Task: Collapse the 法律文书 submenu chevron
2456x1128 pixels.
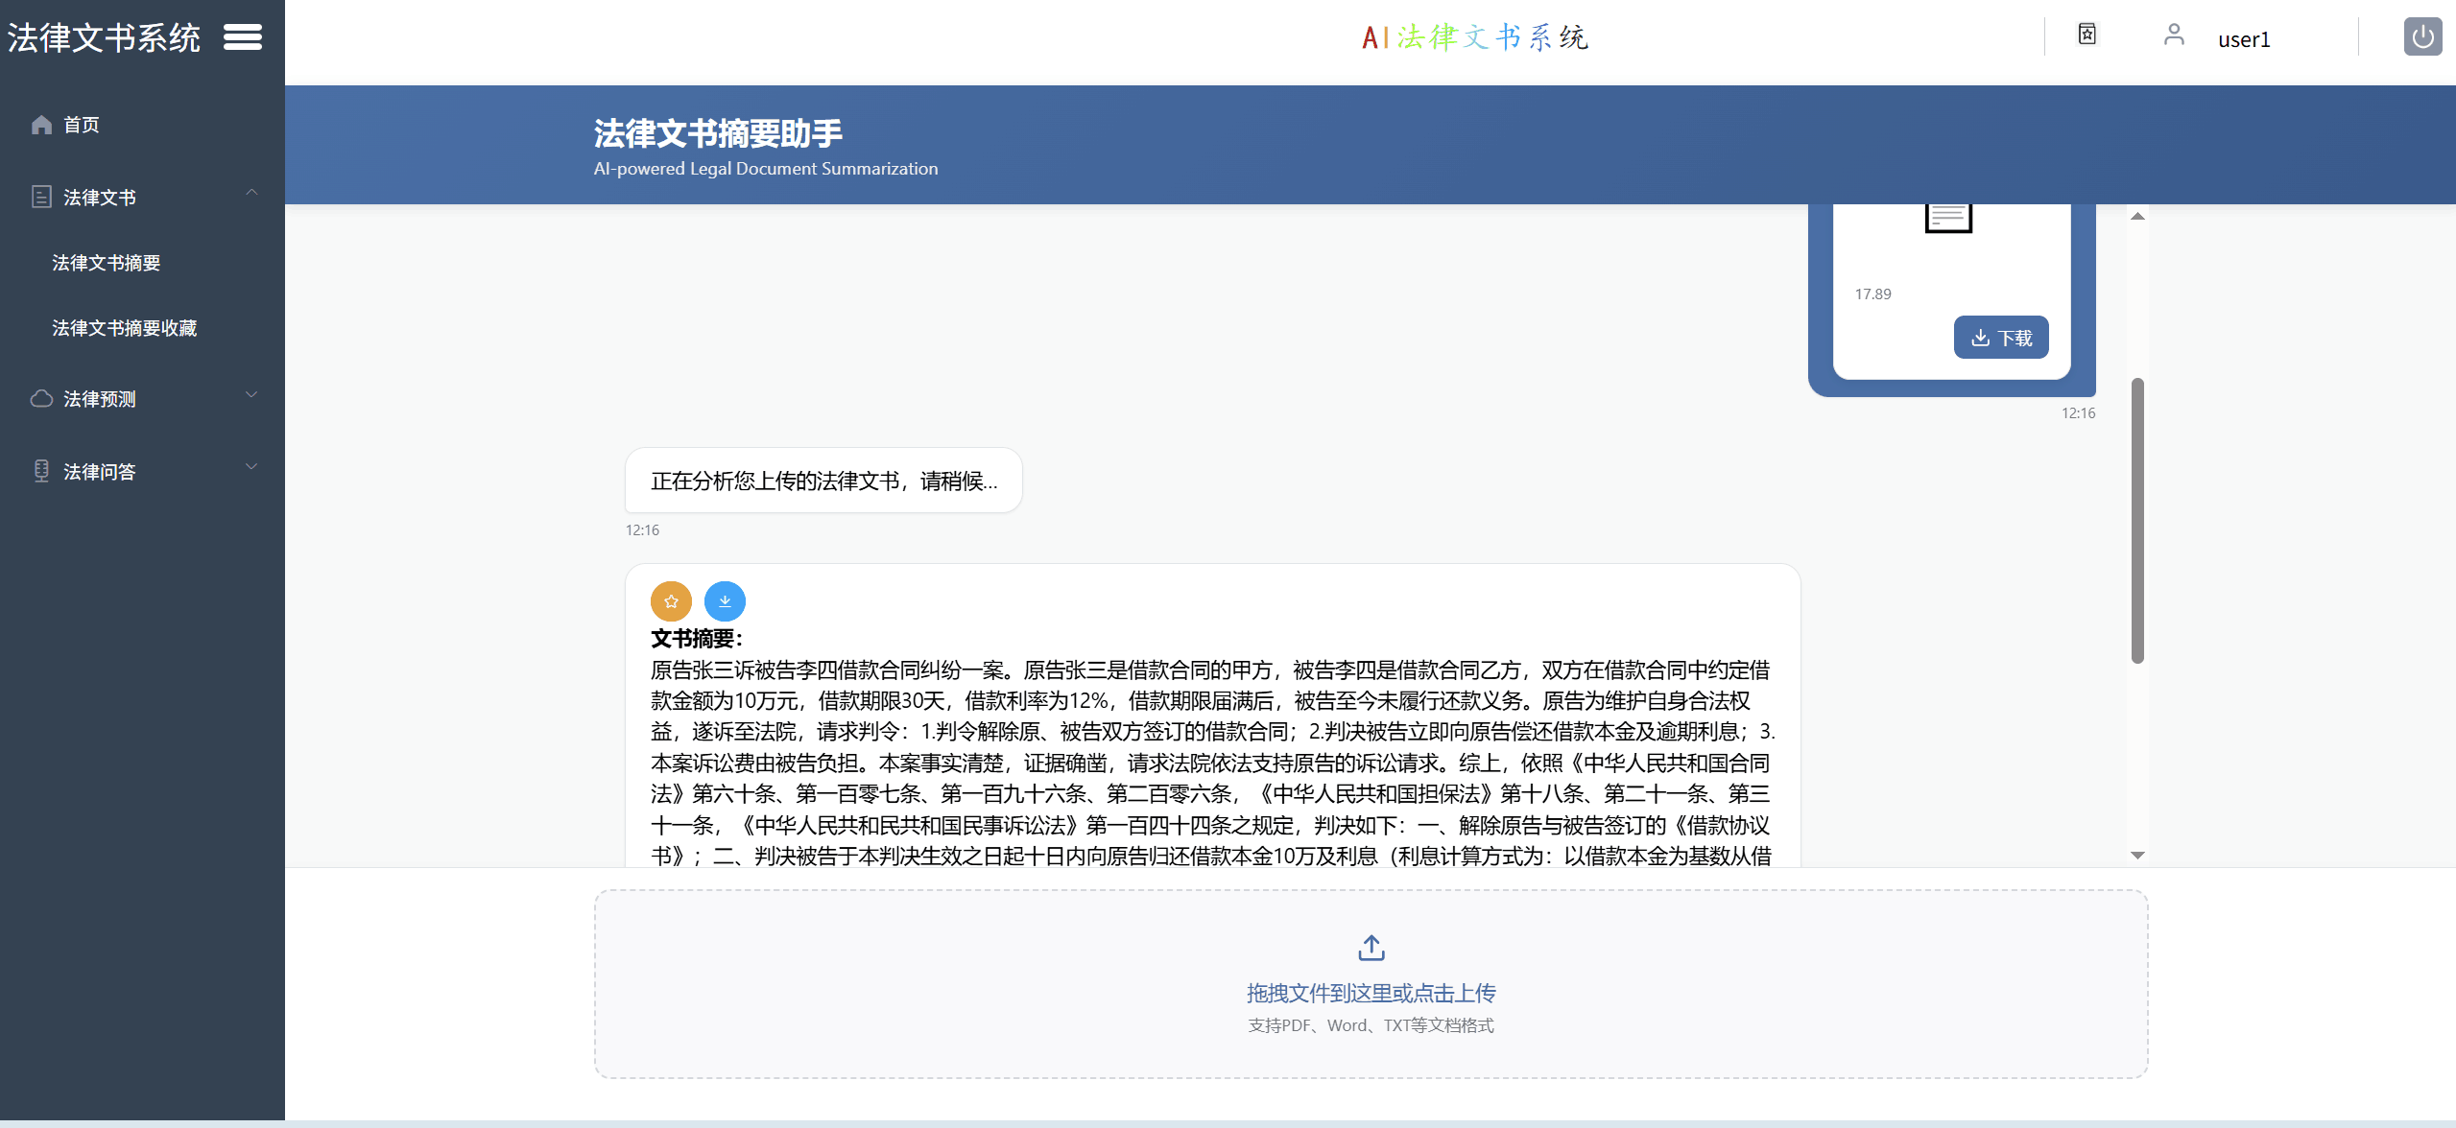Action: pos(251,193)
